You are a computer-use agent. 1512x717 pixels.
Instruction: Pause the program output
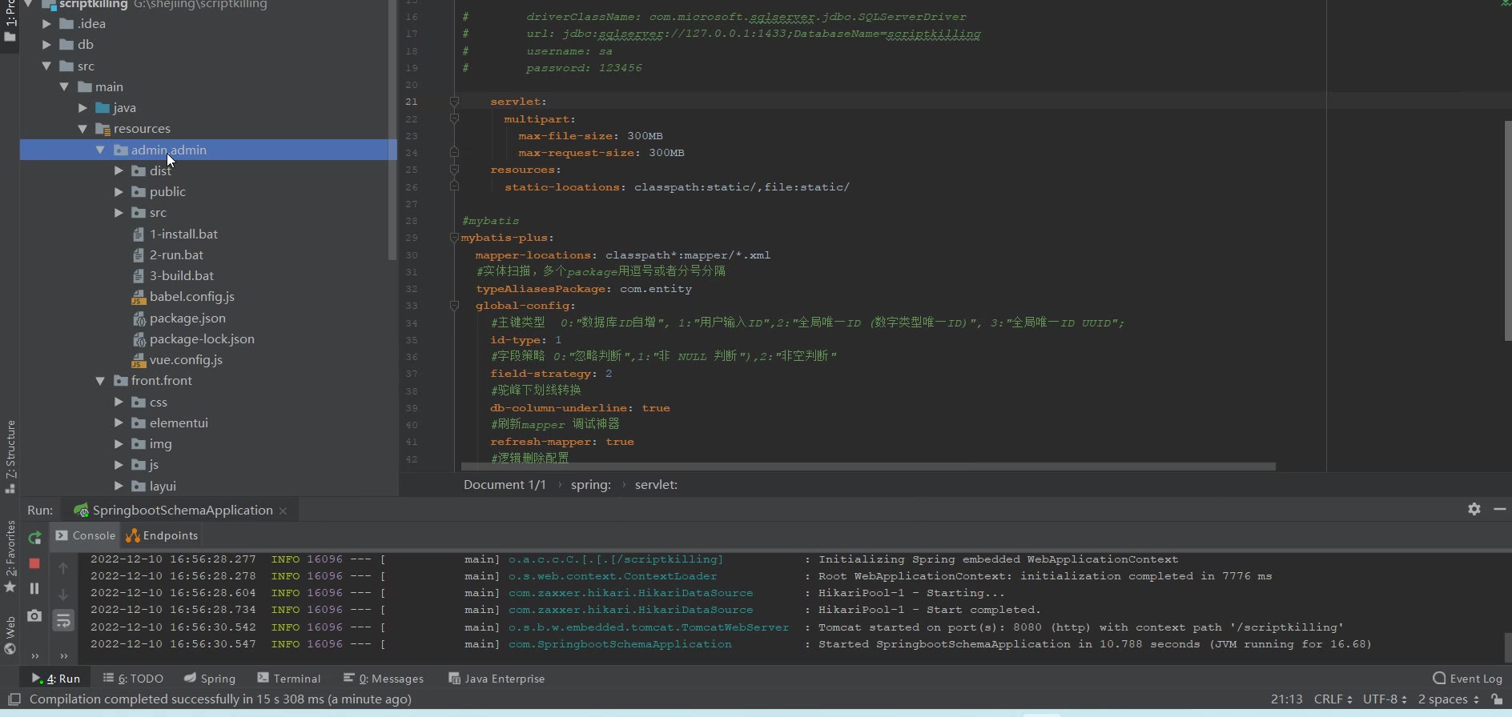(34, 589)
